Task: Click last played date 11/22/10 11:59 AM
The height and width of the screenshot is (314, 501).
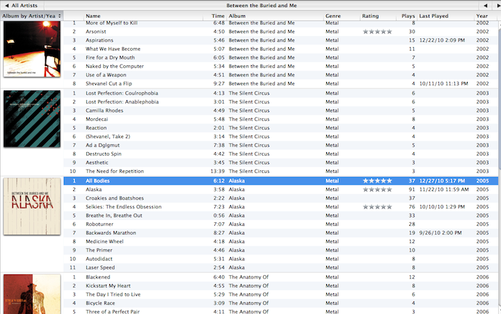Action: click(444, 190)
